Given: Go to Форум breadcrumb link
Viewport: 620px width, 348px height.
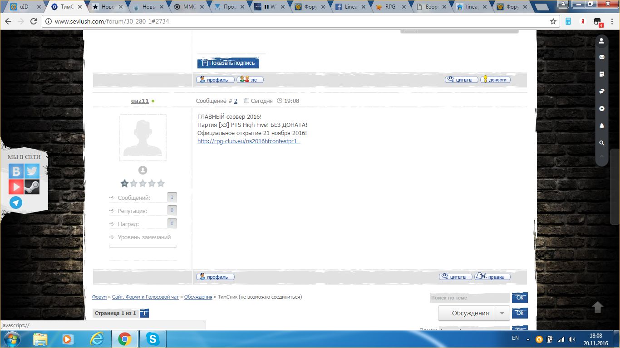Looking at the screenshot, I should 99,297.
